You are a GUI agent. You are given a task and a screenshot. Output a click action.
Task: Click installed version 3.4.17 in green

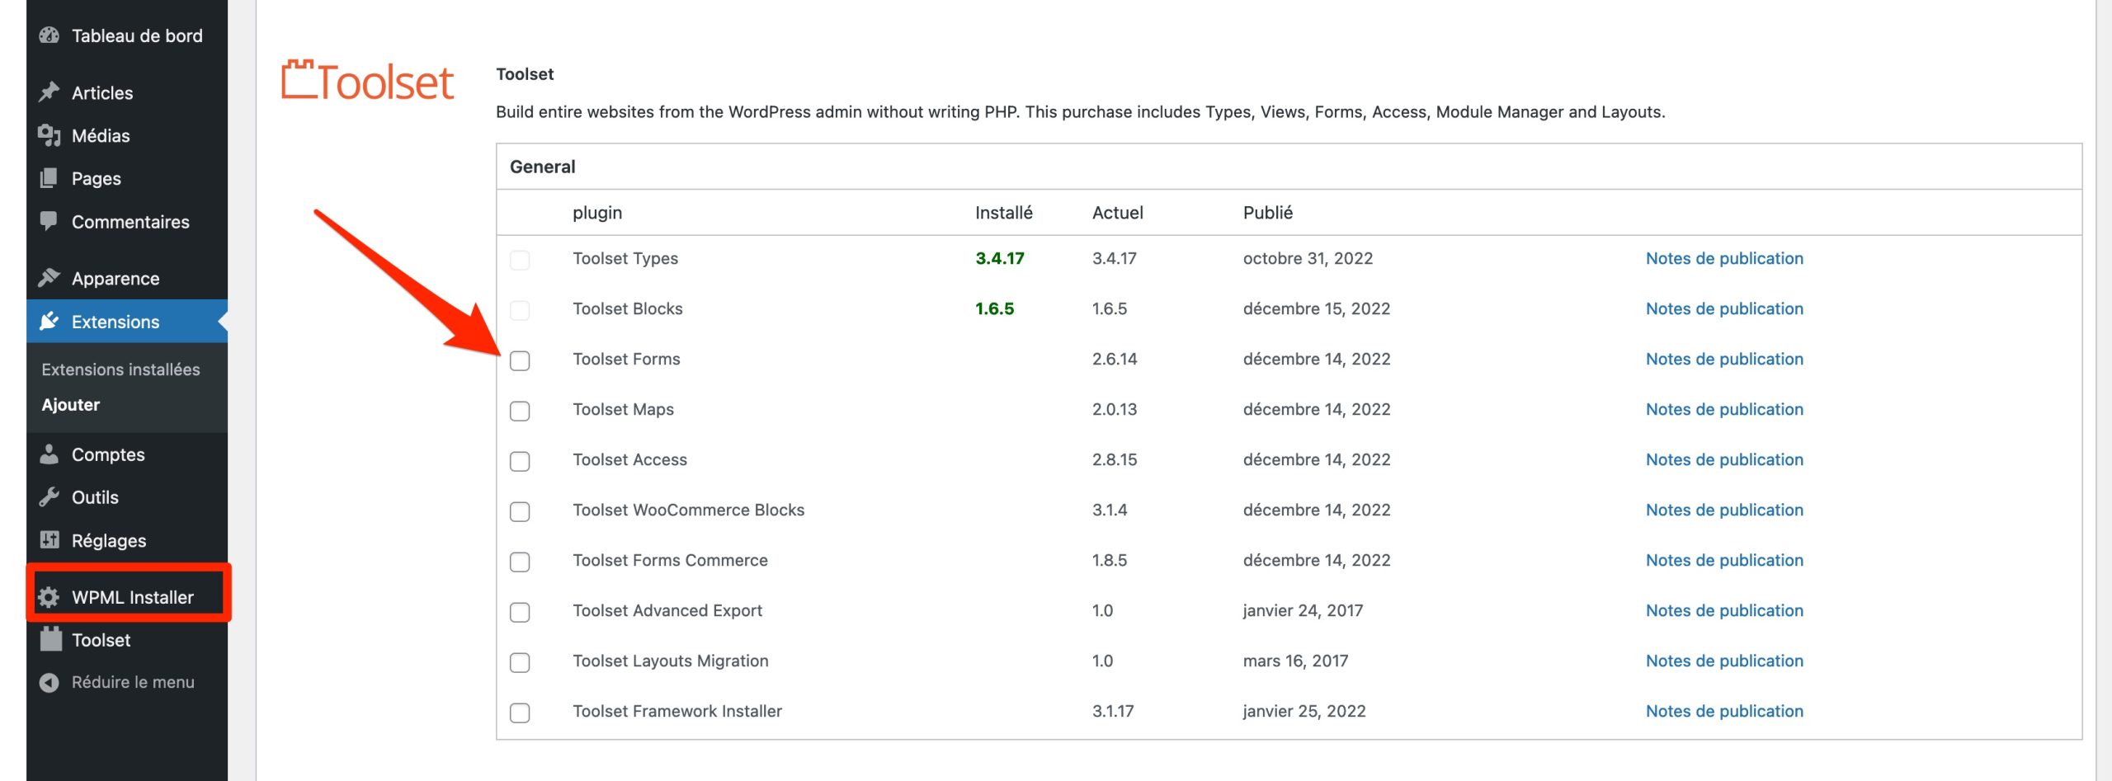pyautogui.click(x=1000, y=258)
